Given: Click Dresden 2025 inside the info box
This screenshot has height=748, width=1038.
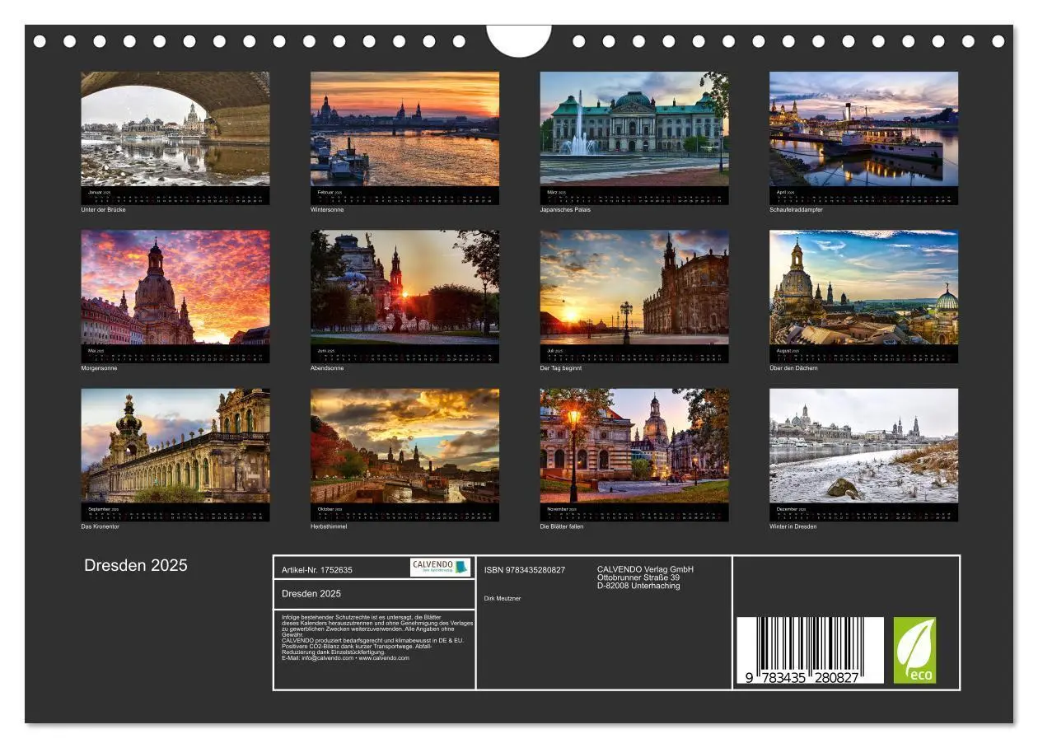Looking at the screenshot, I should [x=311, y=594].
